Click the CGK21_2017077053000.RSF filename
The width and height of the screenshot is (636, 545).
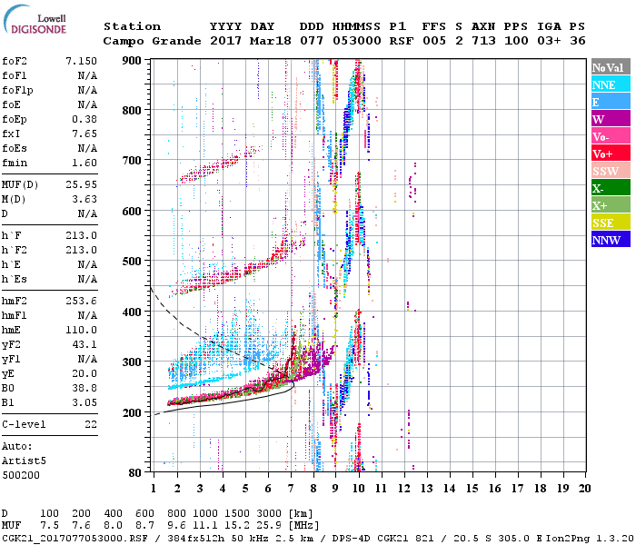tap(75, 538)
